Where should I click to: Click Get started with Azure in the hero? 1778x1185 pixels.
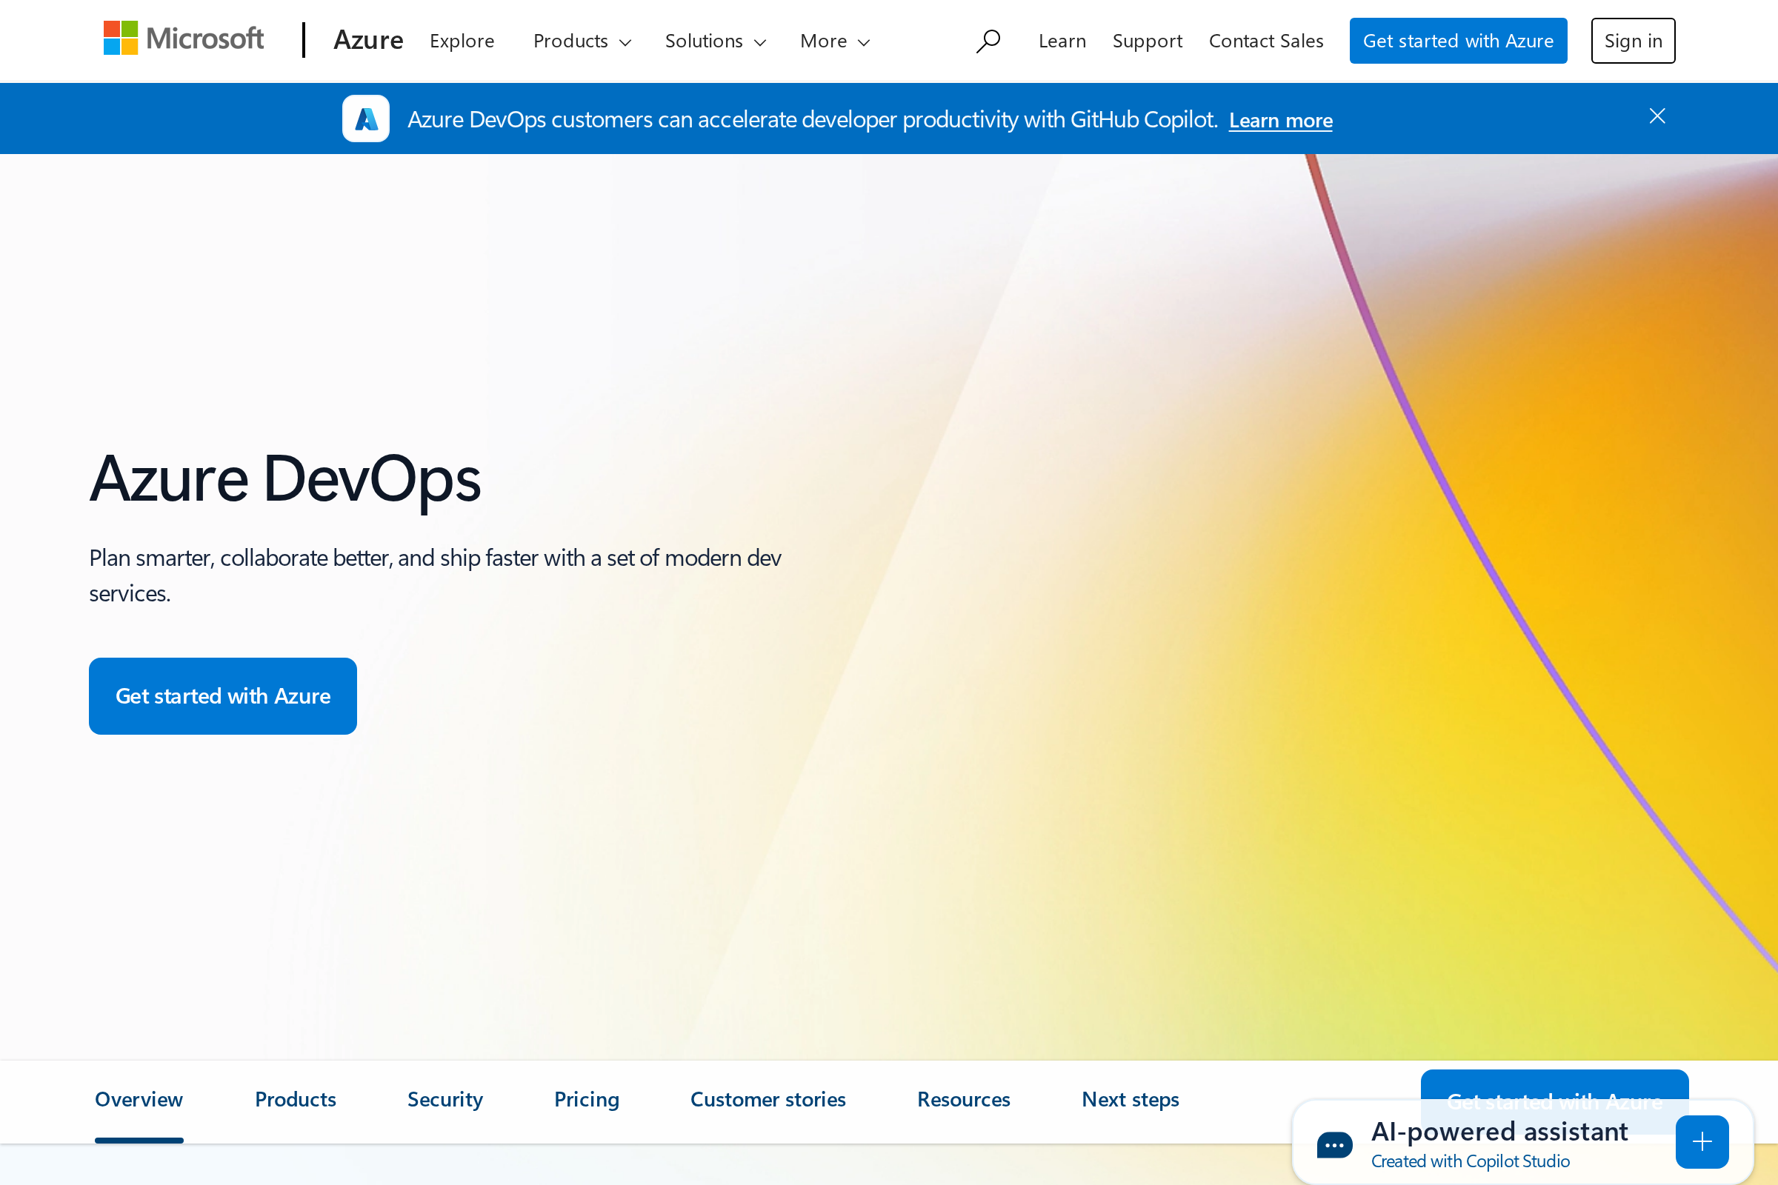click(222, 695)
